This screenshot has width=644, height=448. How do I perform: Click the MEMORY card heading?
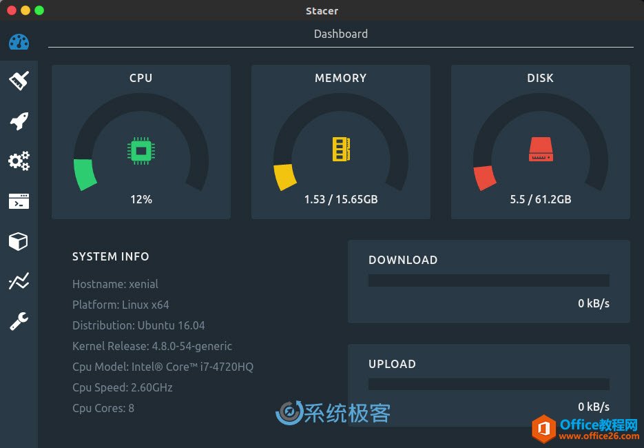(x=341, y=78)
